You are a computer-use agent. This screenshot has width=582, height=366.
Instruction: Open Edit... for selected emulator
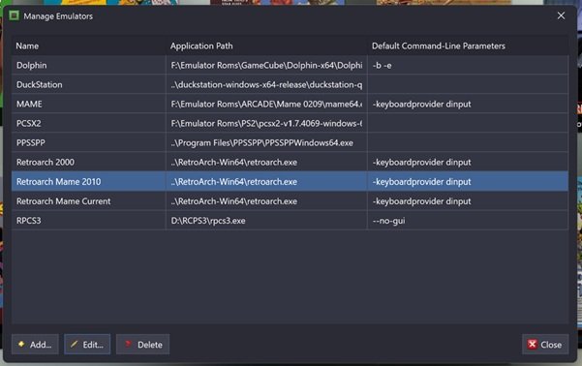(87, 345)
